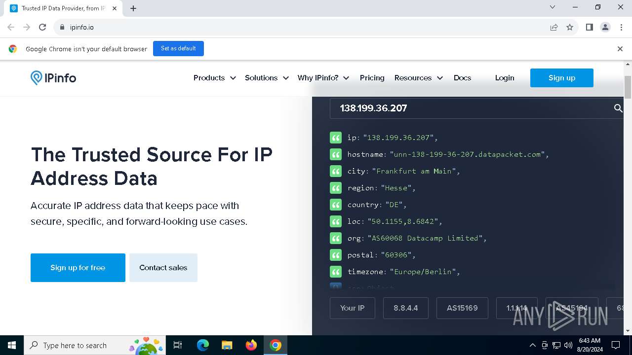Click the quote icon beside city row
Image resolution: width=632 pixels, height=355 pixels.
point(336,171)
